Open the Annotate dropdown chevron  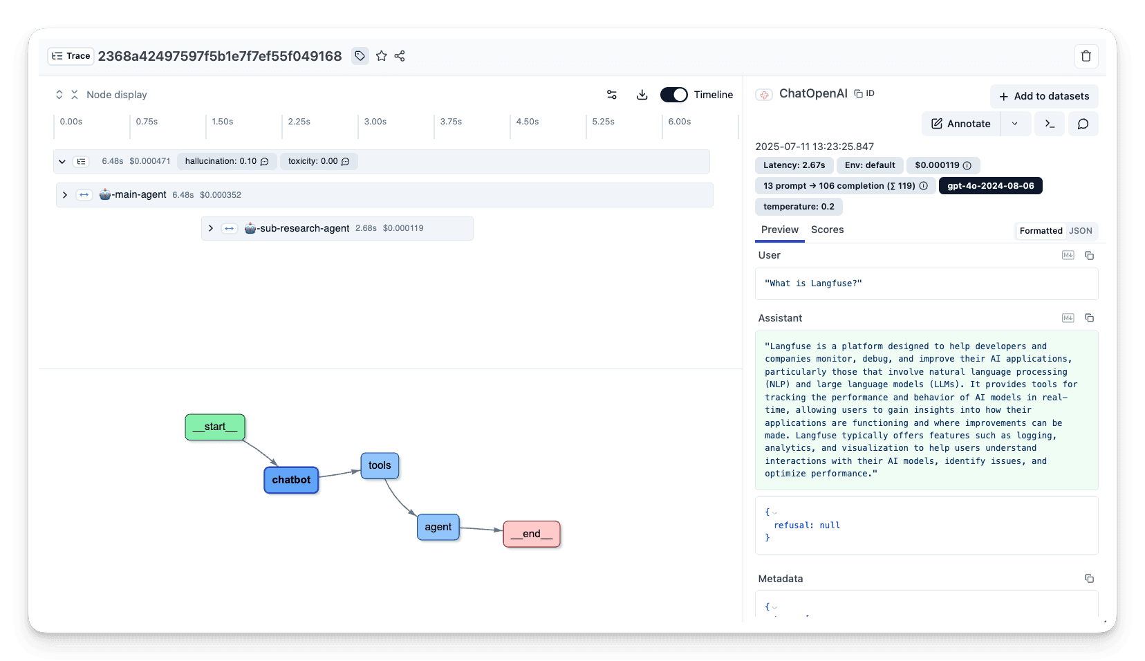click(x=1015, y=124)
